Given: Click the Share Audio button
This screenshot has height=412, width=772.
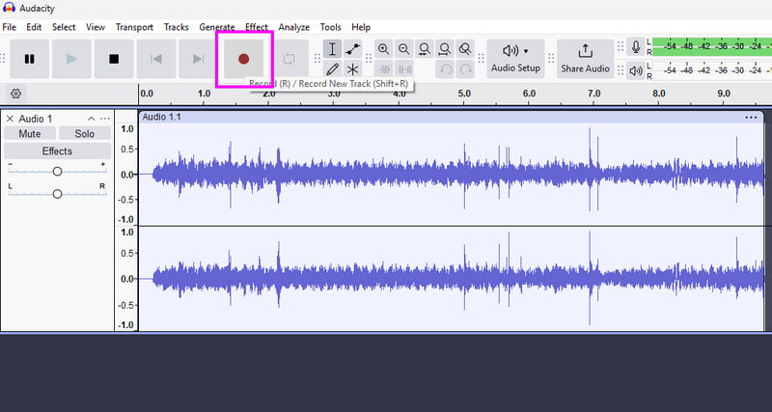Looking at the screenshot, I should pos(585,59).
